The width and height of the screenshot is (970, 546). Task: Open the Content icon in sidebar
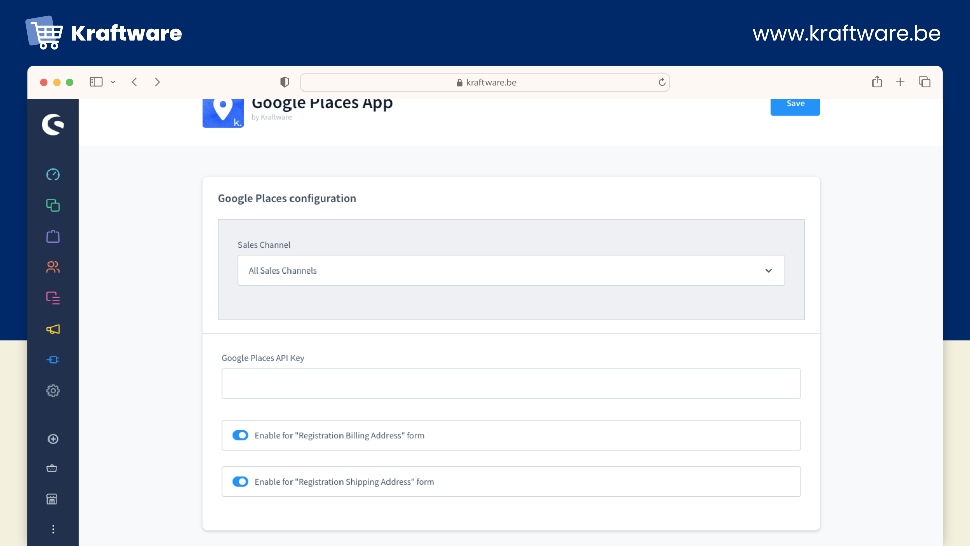pyautogui.click(x=53, y=298)
